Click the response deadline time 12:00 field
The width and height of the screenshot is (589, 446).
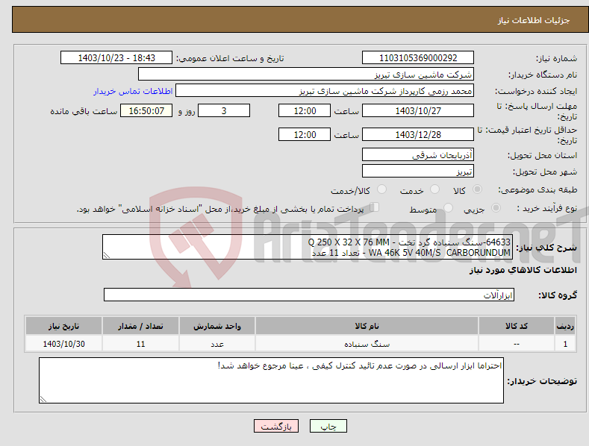tap(305, 110)
